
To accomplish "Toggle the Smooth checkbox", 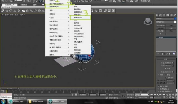I will 166,68.
